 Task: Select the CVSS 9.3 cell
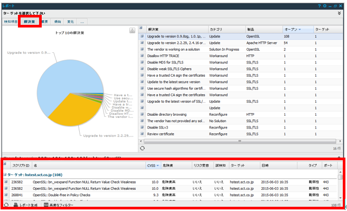coord(156,195)
